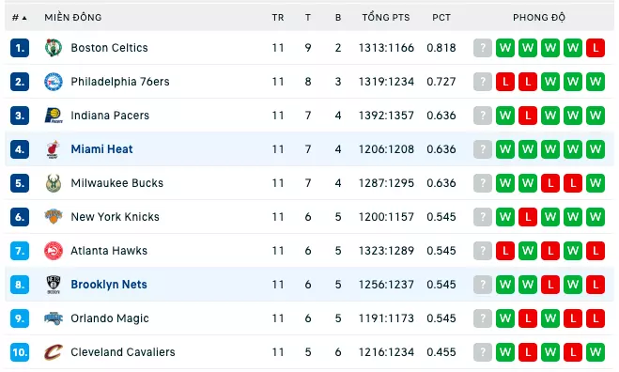The width and height of the screenshot is (619, 372).
Task: Click the Boston Celtics team logo
Action: point(54,48)
